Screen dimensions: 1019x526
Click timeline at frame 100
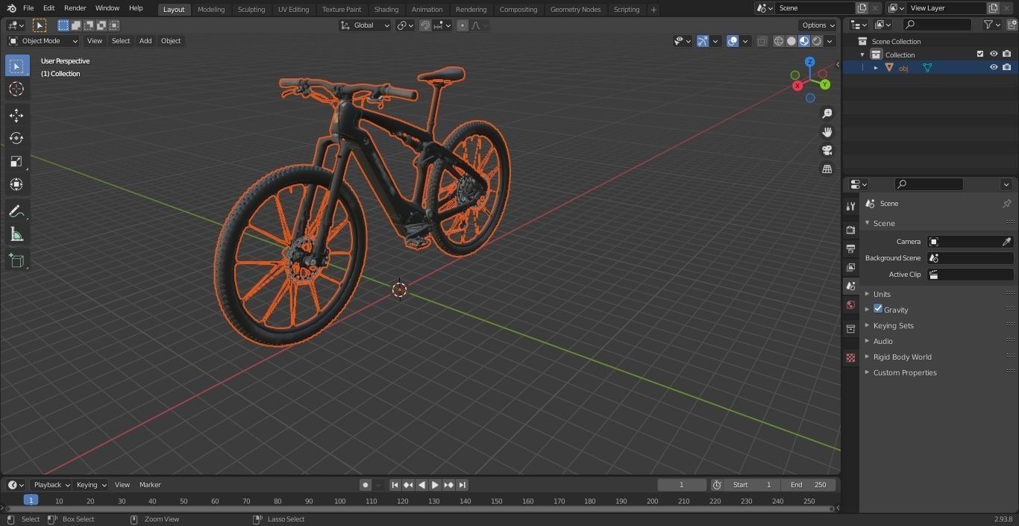coord(340,501)
